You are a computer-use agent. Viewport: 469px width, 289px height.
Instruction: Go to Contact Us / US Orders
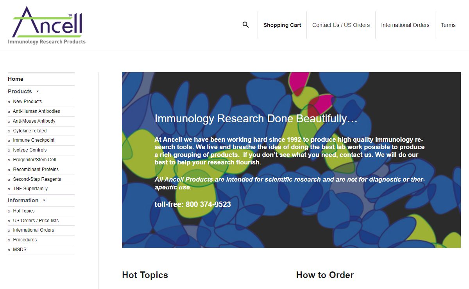341,25
